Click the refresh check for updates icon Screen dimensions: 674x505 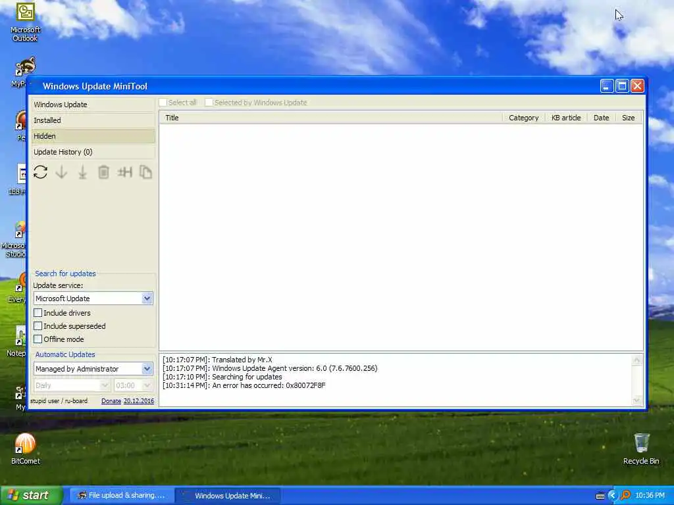40,172
